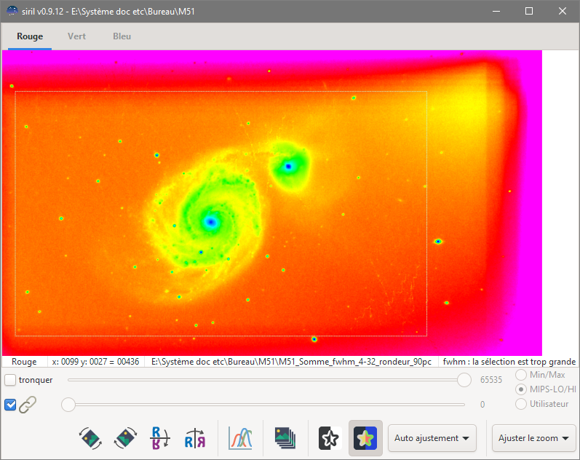Click the upper cutoff slider handle
The width and height of the screenshot is (580, 460).
[464, 380]
